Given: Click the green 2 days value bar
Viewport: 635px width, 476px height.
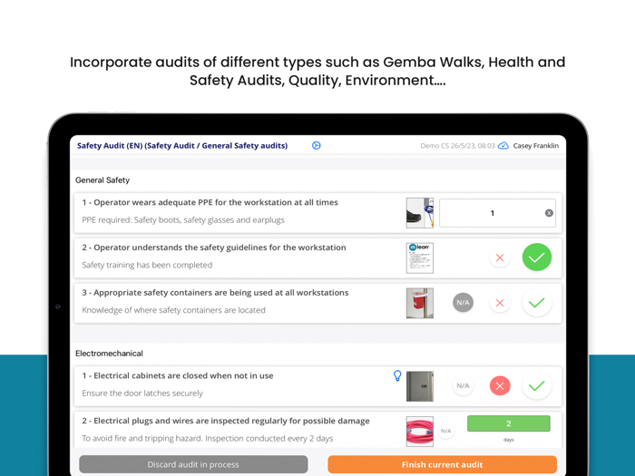Looking at the screenshot, I should coord(509,423).
